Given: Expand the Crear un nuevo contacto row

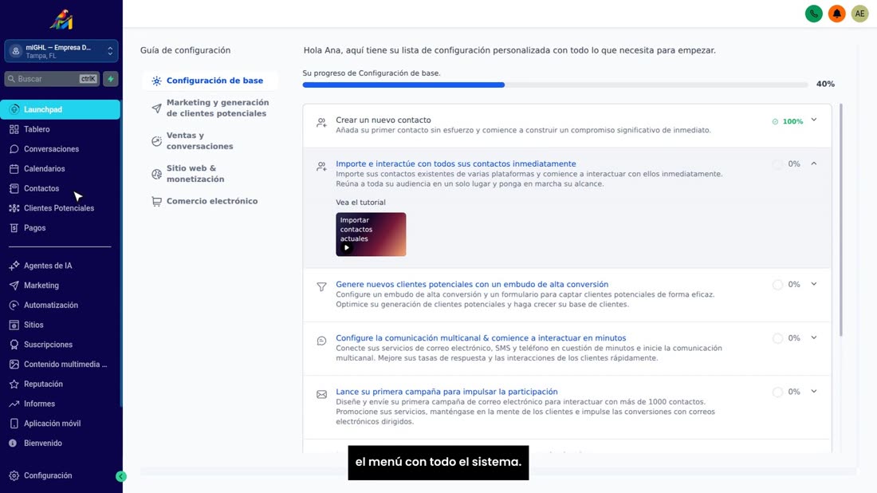Looking at the screenshot, I should coord(814,120).
